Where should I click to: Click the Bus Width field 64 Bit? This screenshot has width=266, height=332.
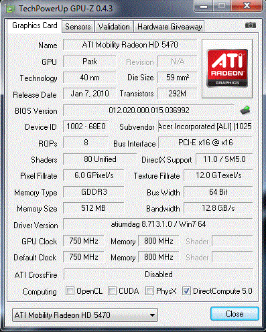[x=218, y=192]
